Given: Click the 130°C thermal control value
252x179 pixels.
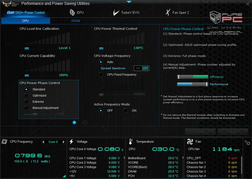Looking at the screenshot, I should point(138,48).
